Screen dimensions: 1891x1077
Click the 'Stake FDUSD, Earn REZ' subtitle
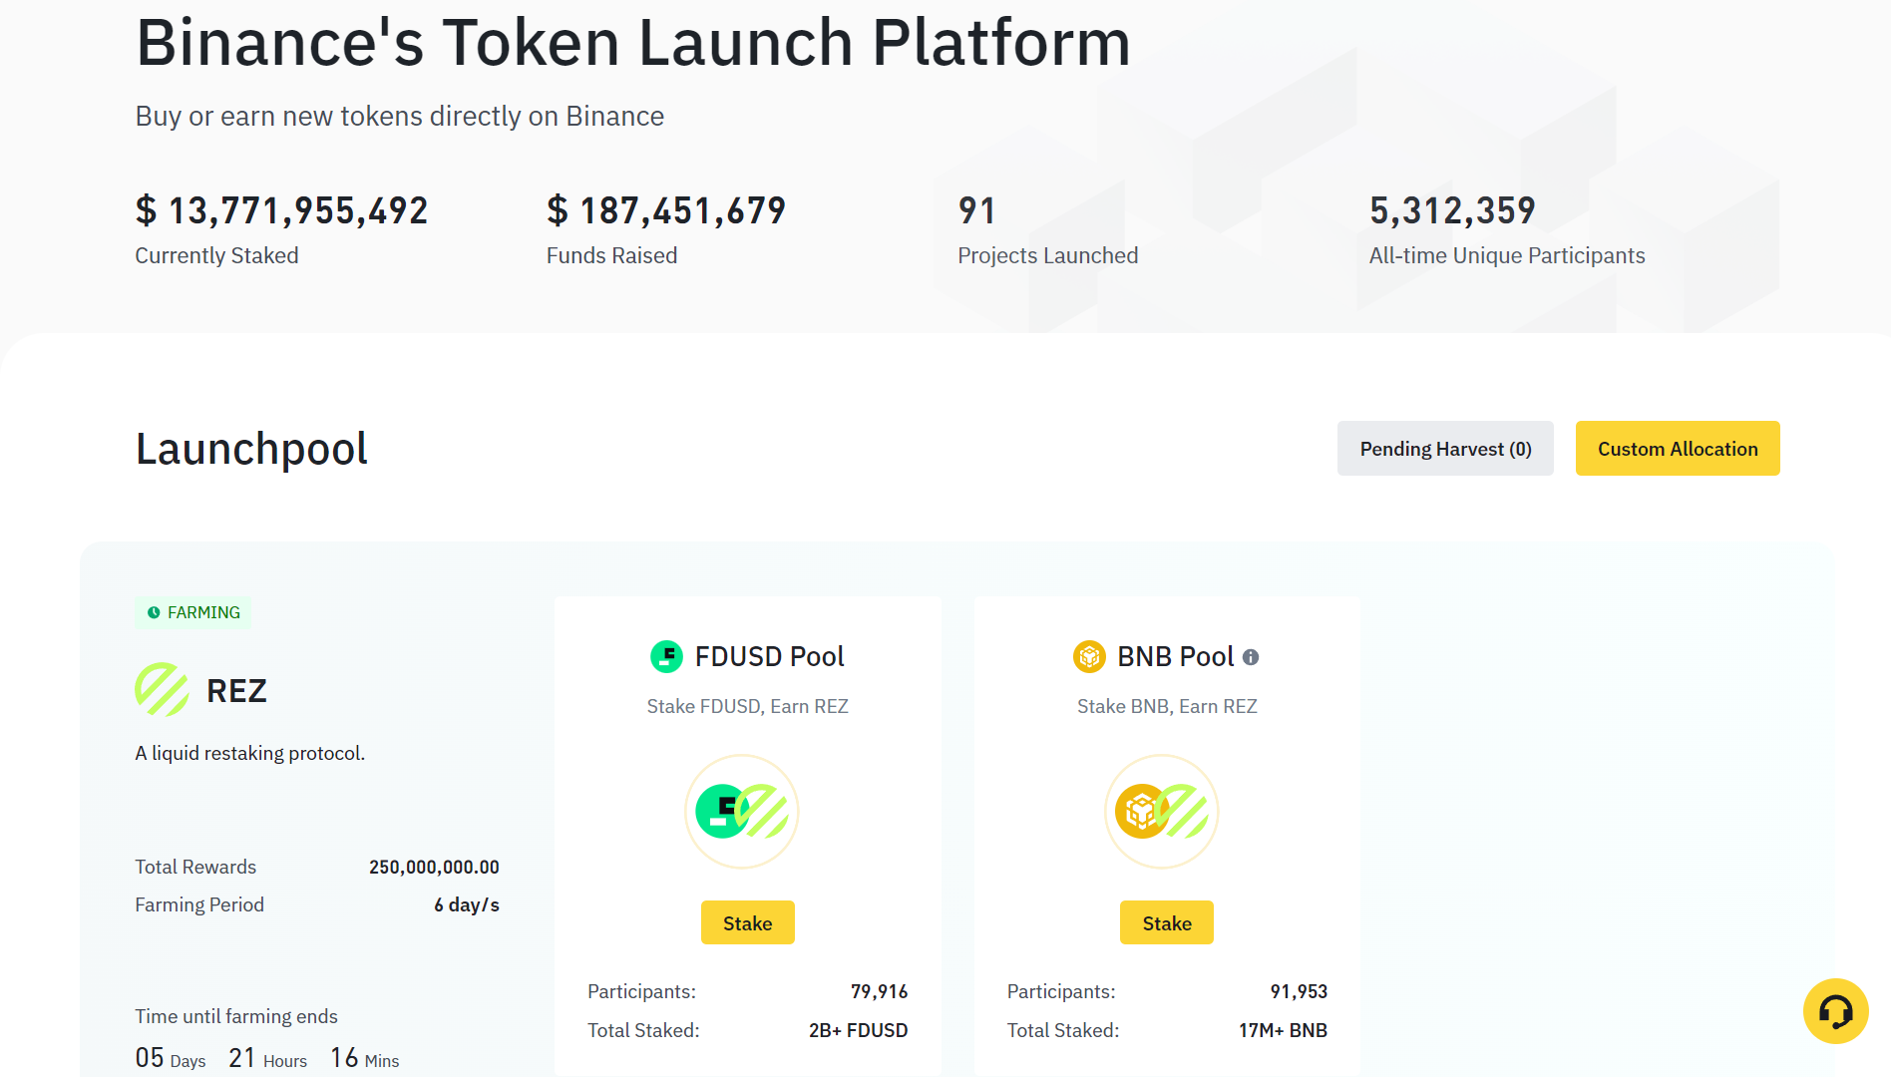(x=747, y=706)
